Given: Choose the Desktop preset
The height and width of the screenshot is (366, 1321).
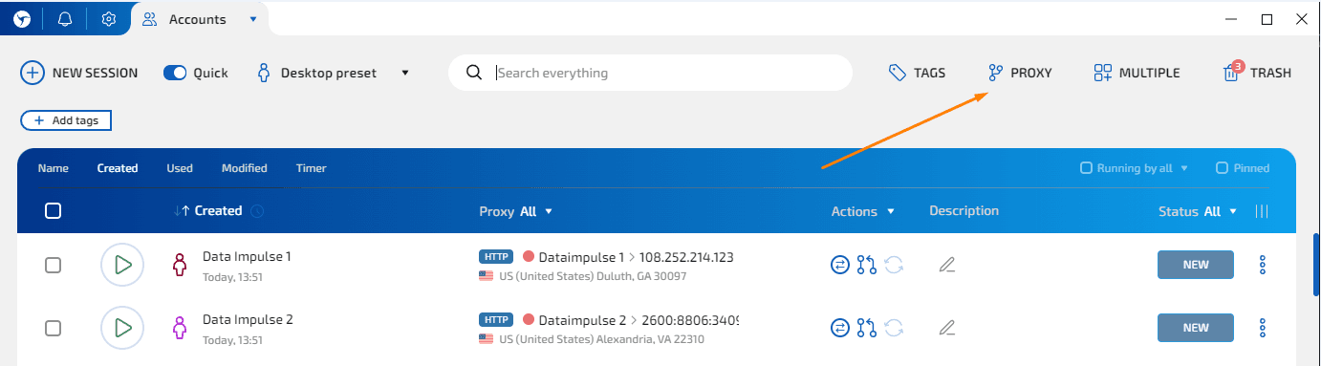Looking at the screenshot, I should 317,73.
